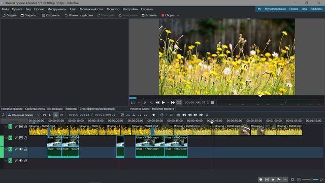Open preview render options dropdown arrow
This screenshot has height=183, width=325.
166,115
